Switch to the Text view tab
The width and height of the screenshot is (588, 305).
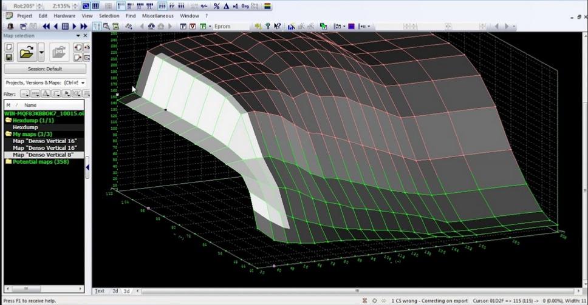click(100, 291)
